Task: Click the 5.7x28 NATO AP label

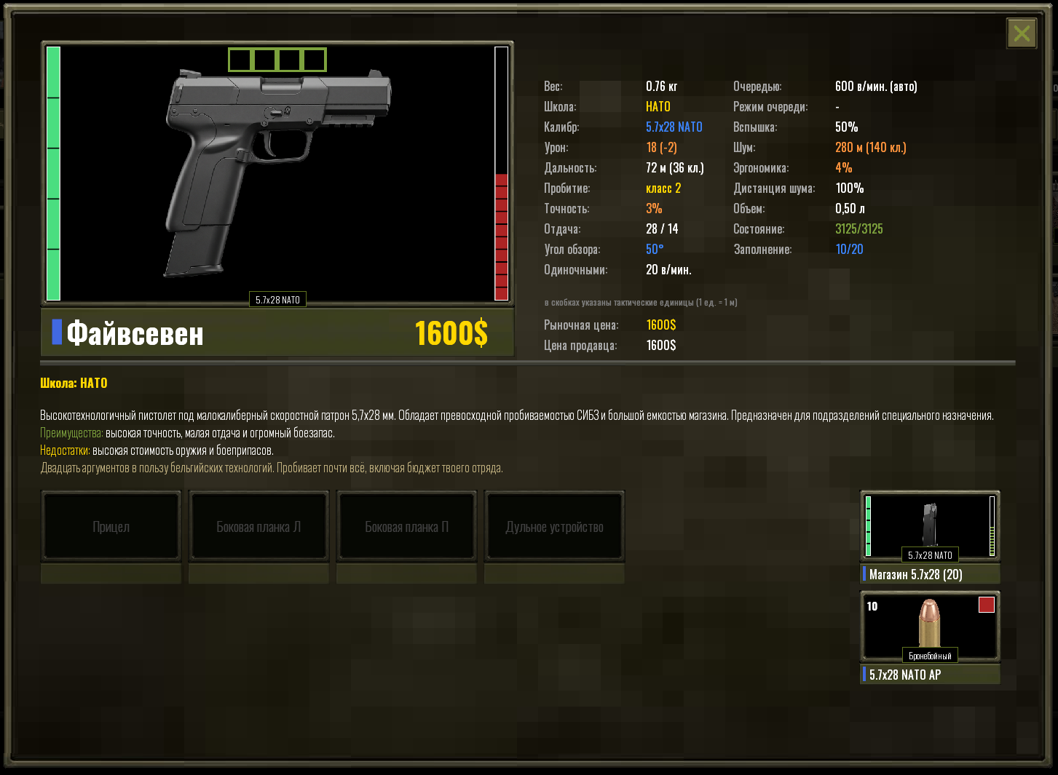Action: [x=905, y=675]
